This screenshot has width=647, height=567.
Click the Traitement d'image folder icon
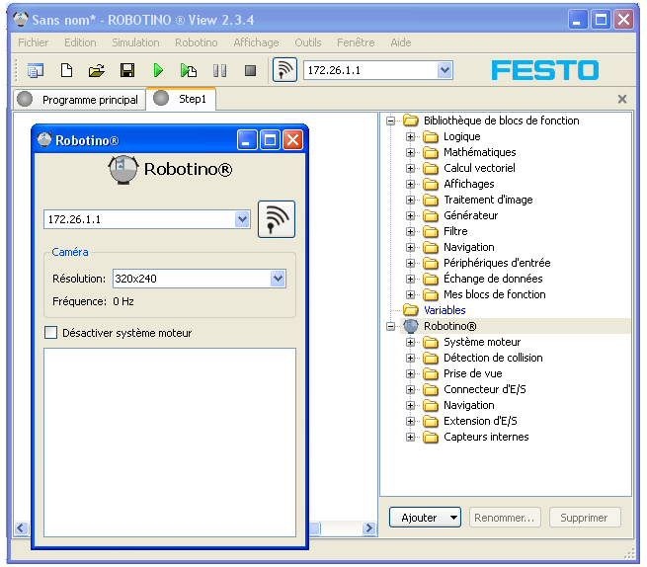click(431, 200)
